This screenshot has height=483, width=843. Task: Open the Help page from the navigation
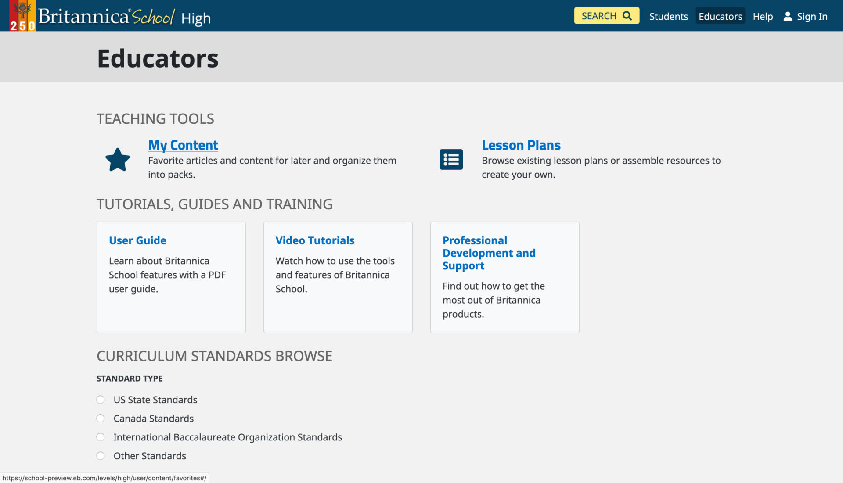763,16
